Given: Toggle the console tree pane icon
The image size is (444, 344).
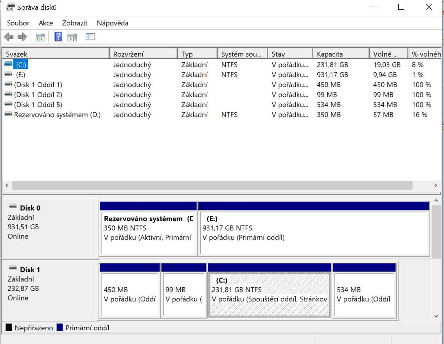Looking at the screenshot, I should 40,37.
